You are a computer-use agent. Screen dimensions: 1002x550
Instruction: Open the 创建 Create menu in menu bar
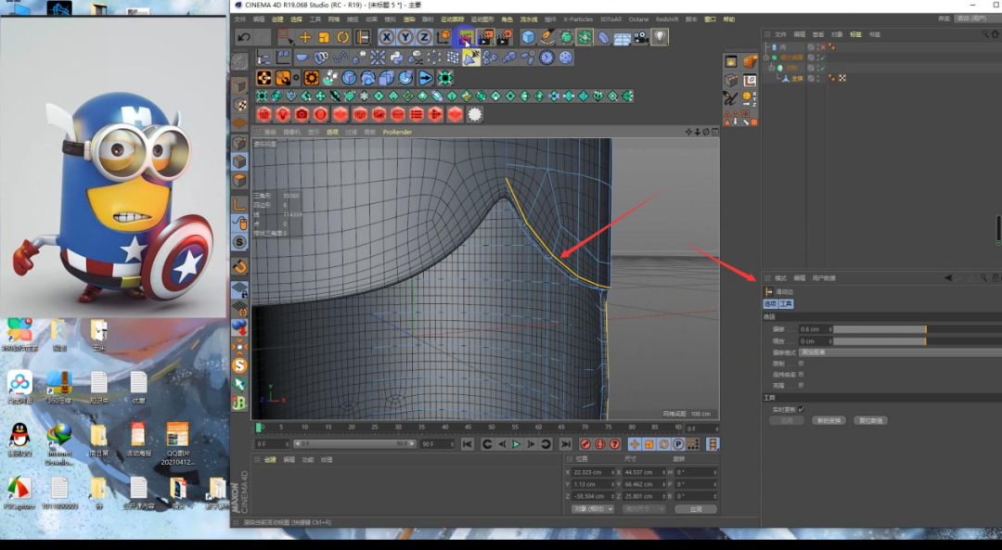[277, 19]
